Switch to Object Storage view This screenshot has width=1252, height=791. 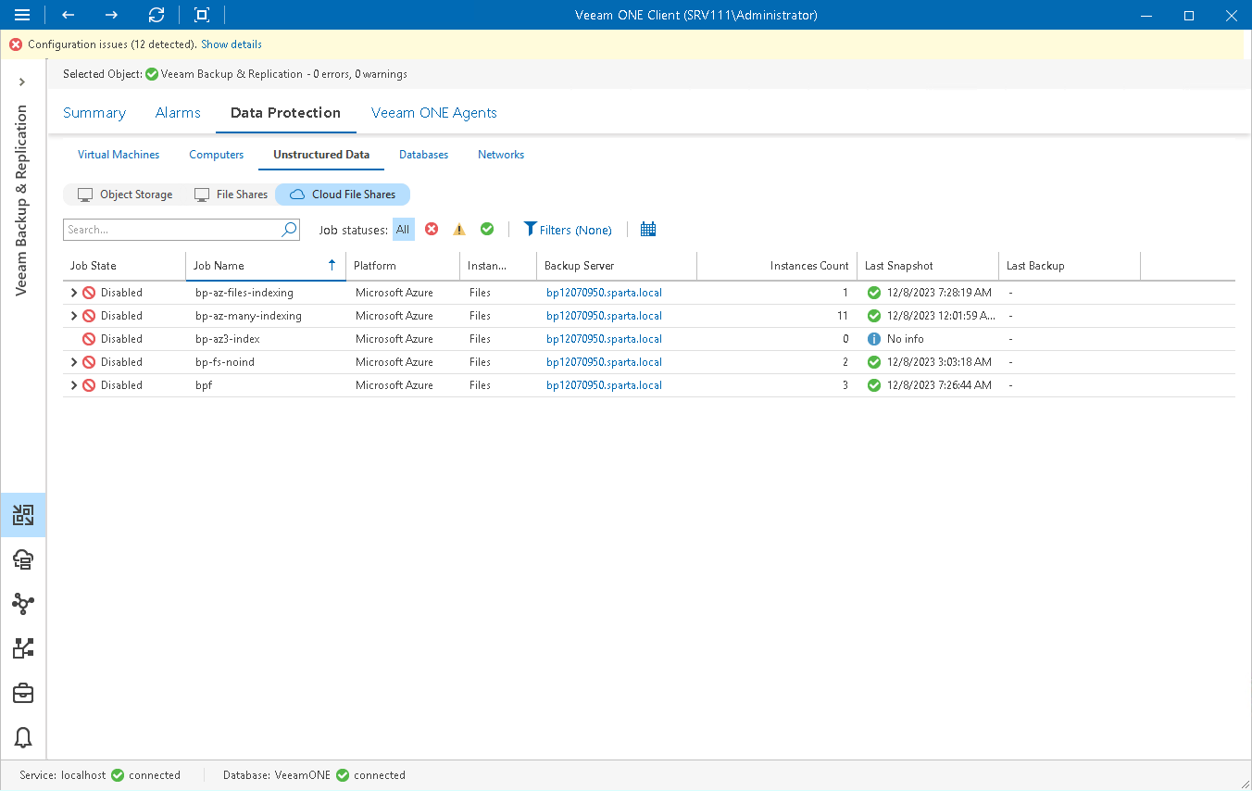click(125, 195)
